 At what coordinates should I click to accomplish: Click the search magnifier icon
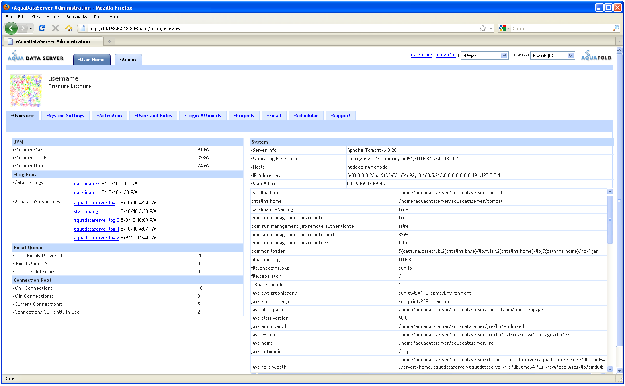coord(615,28)
